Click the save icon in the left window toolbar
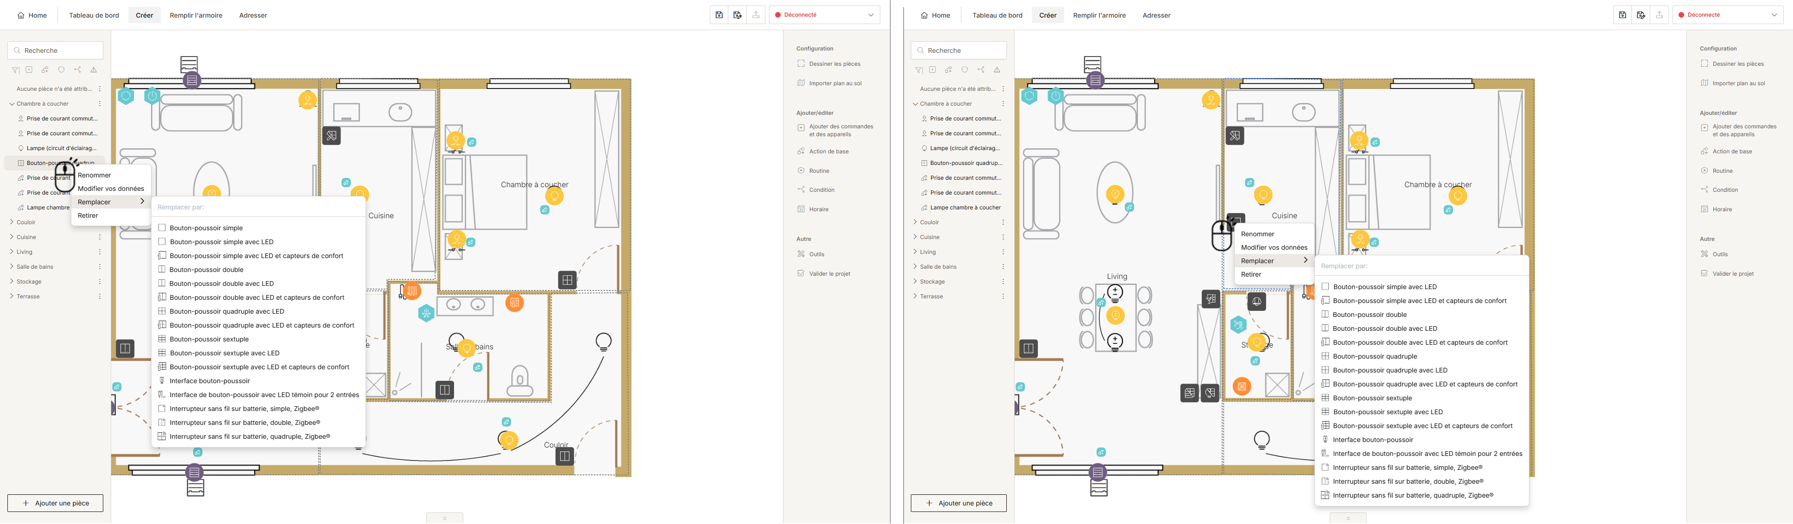This screenshot has height=524, width=1793. (x=719, y=15)
